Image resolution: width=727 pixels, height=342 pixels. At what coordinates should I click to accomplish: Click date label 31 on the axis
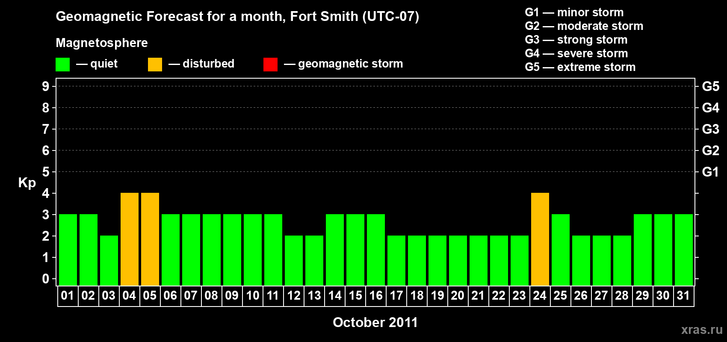(x=683, y=296)
